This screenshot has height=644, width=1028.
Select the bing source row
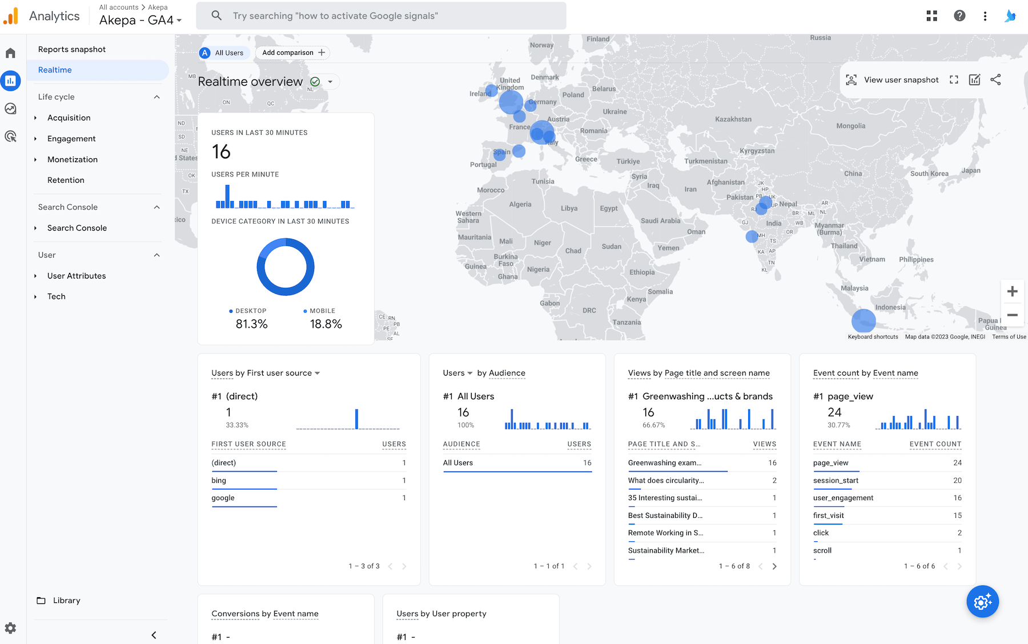pos(308,481)
